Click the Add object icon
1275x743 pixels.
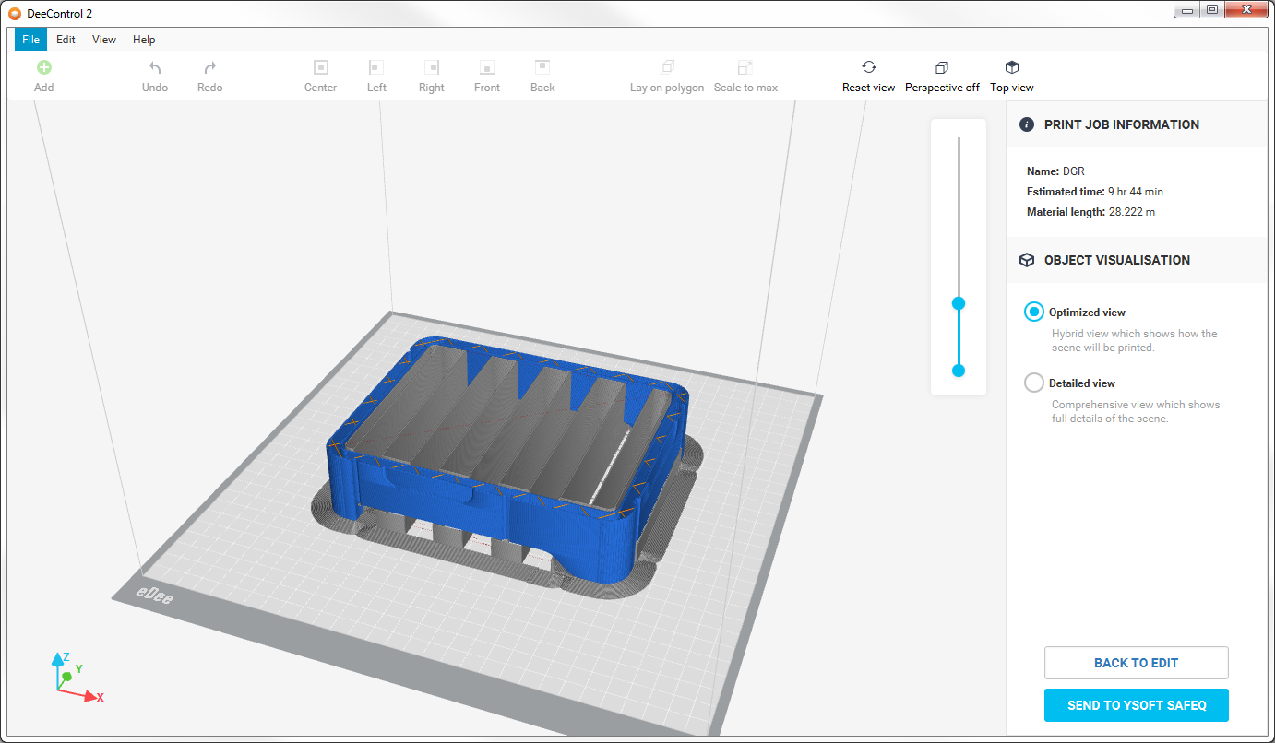pyautogui.click(x=43, y=67)
